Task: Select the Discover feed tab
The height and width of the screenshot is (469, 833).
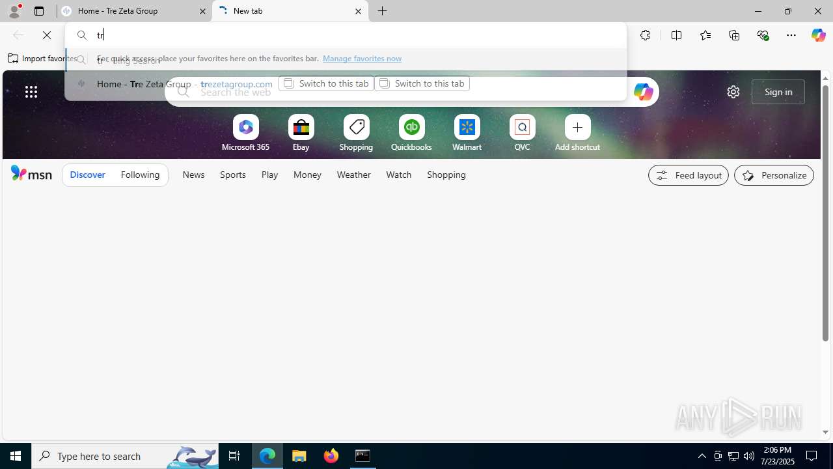Action: (87, 175)
